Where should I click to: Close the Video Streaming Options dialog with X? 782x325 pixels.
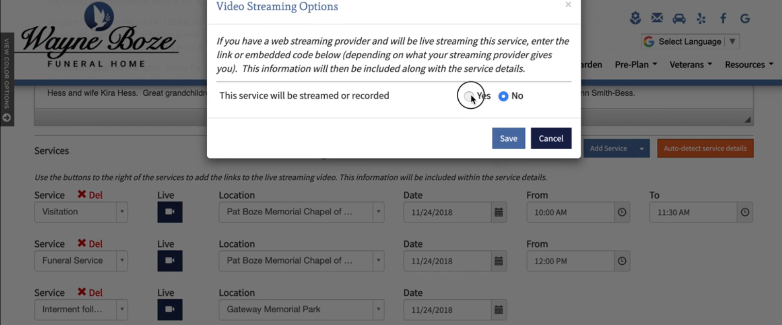pyautogui.click(x=568, y=5)
